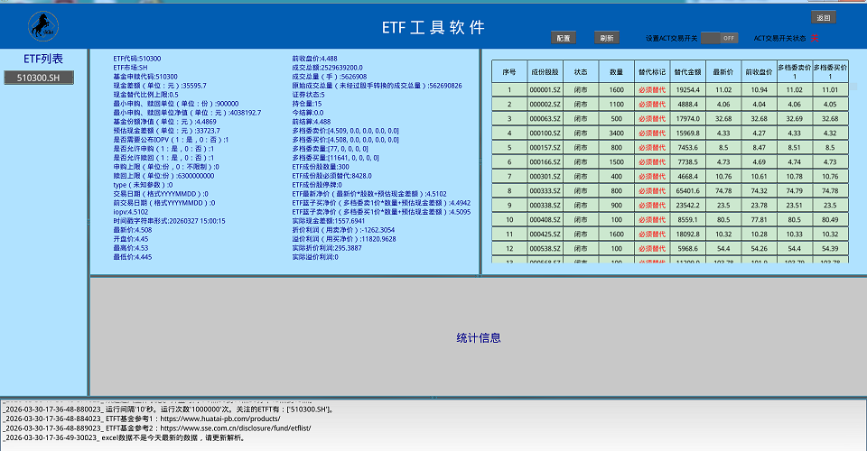
Task: Click the 成交总额:2529639200.0 line
Action: tap(327, 68)
